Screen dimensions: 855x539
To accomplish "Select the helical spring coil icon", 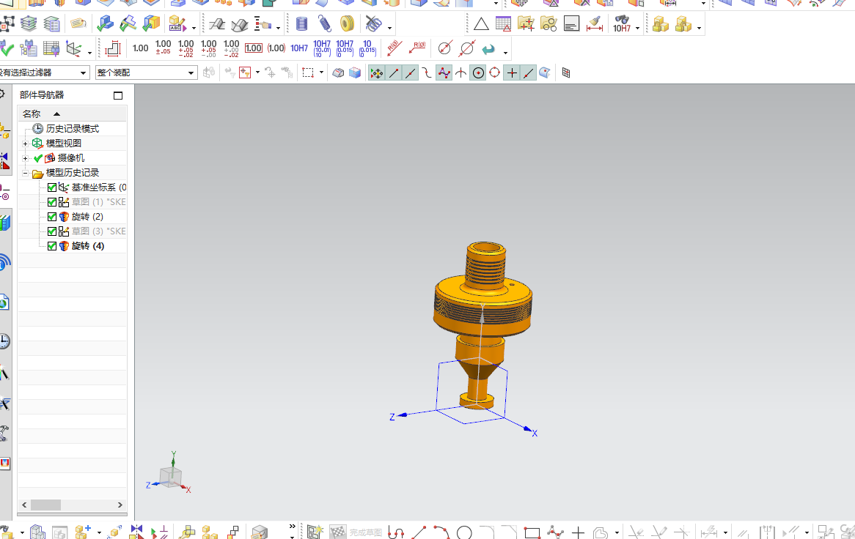I will [301, 24].
